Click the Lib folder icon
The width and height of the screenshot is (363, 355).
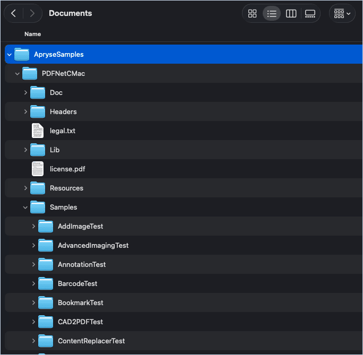[38, 150]
